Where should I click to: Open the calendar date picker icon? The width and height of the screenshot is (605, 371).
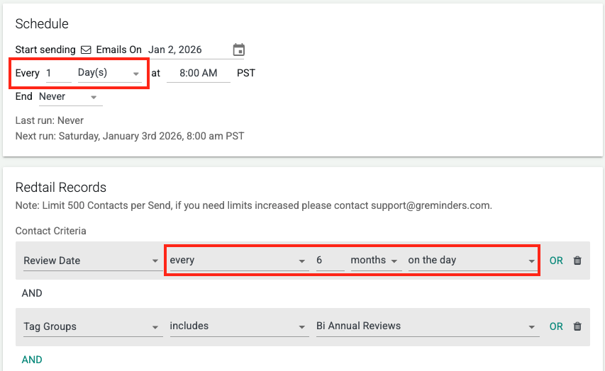pos(239,50)
